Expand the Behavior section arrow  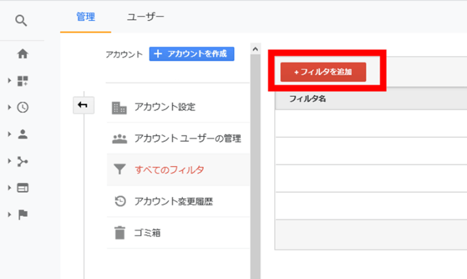pos(9,188)
